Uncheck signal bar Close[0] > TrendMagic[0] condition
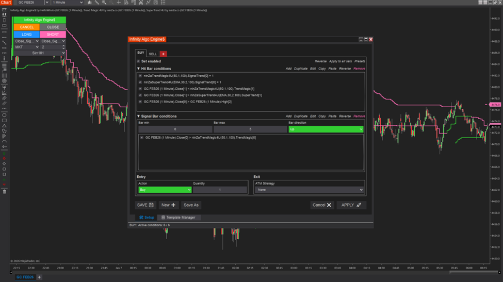The width and height of the screenshot is (503, 282). coord(142,138)
